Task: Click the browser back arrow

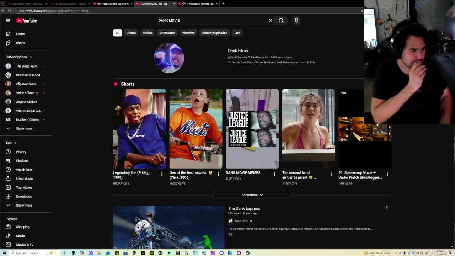Action: [3, 11]
